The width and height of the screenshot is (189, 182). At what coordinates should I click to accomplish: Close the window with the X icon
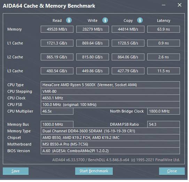(180, 5)
